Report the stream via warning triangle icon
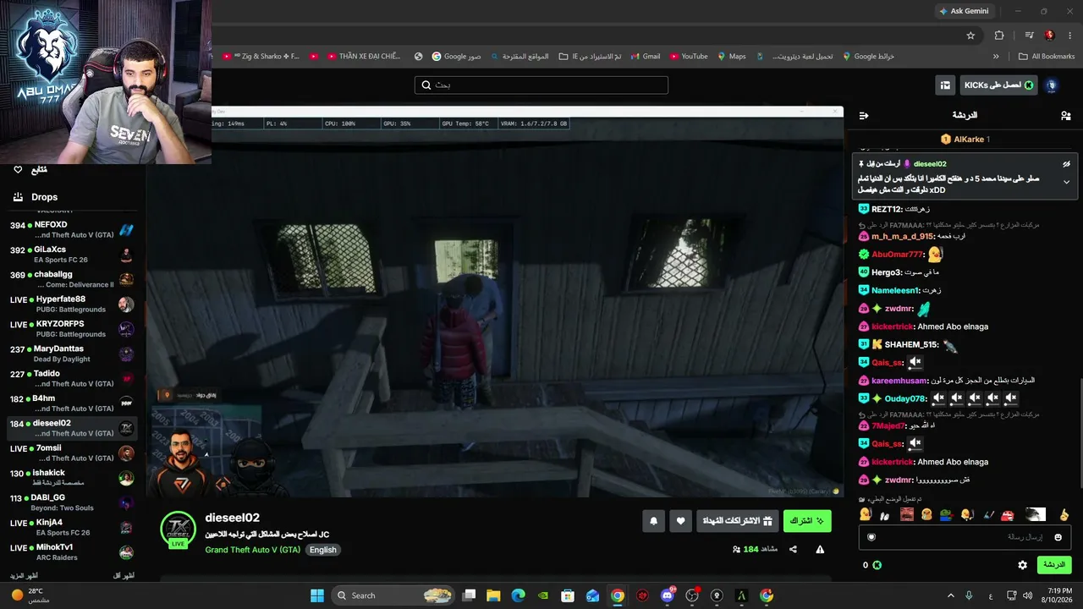The image size is (1083, 609). 820,549
